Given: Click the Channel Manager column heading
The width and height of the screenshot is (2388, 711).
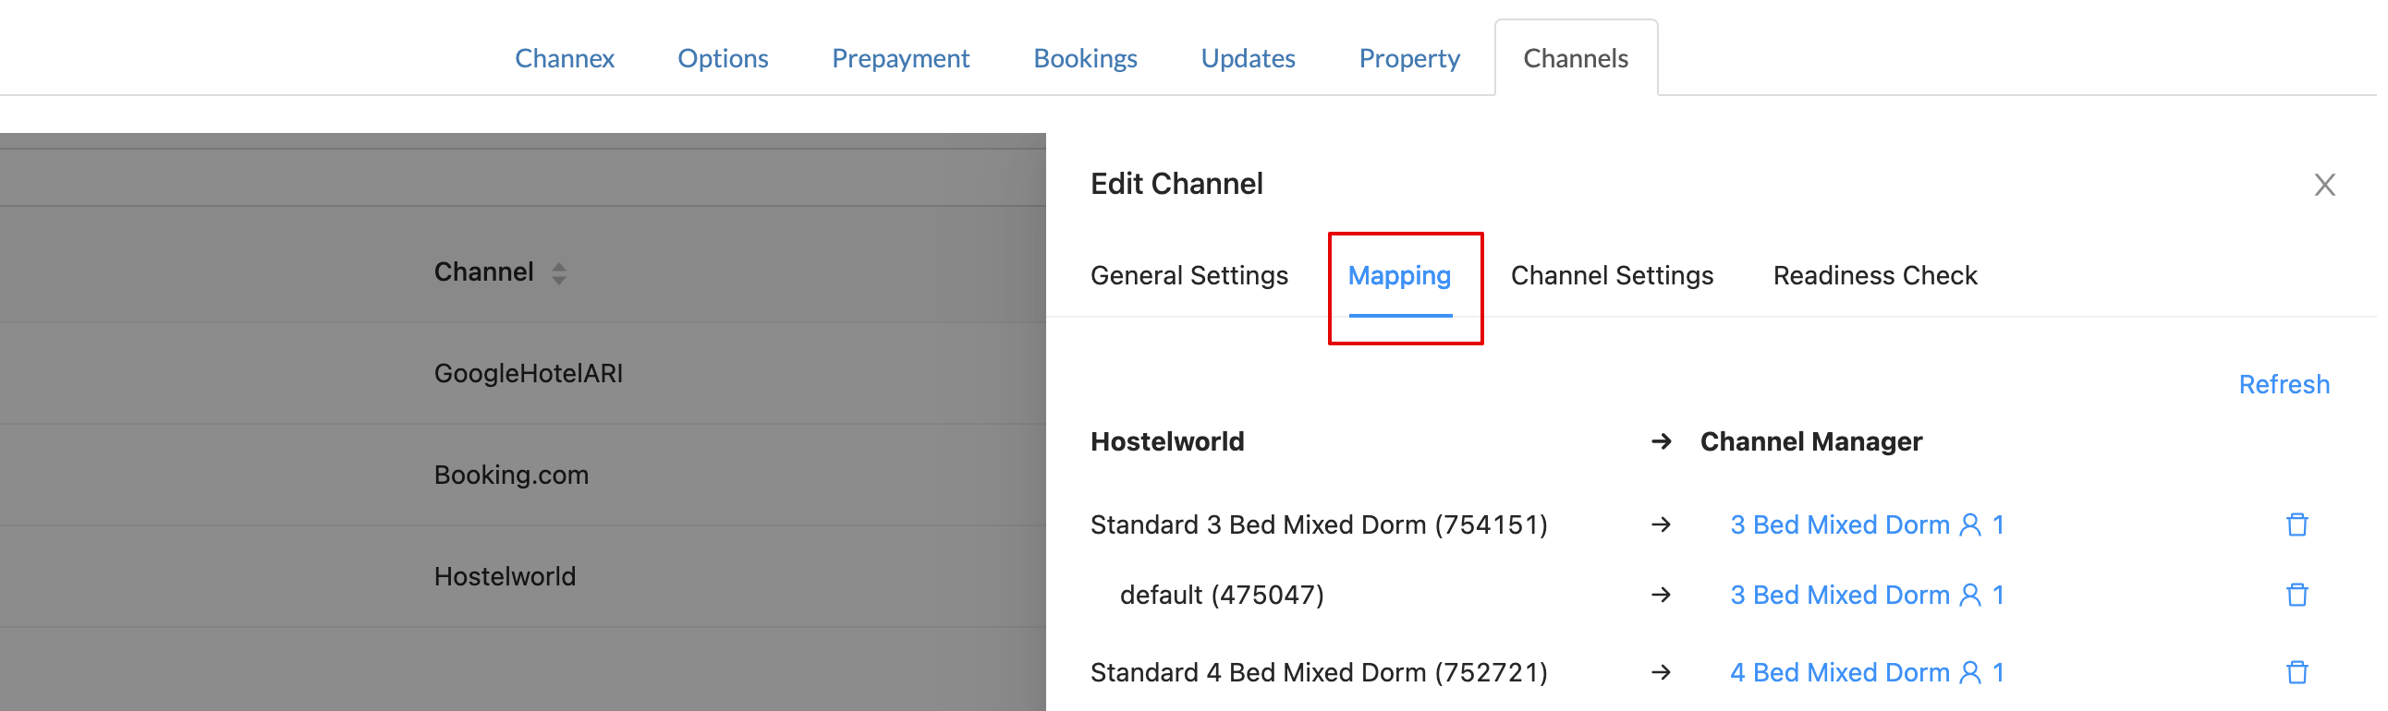Looking at the screenshot, I should pos(1811,442).
